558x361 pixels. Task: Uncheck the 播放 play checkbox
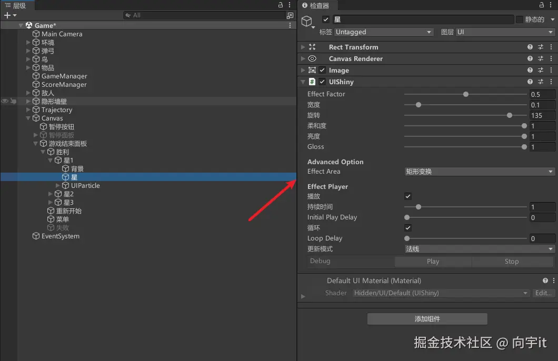pos(408,196)
